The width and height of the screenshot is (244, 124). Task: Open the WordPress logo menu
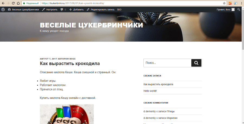pos(3,9)
